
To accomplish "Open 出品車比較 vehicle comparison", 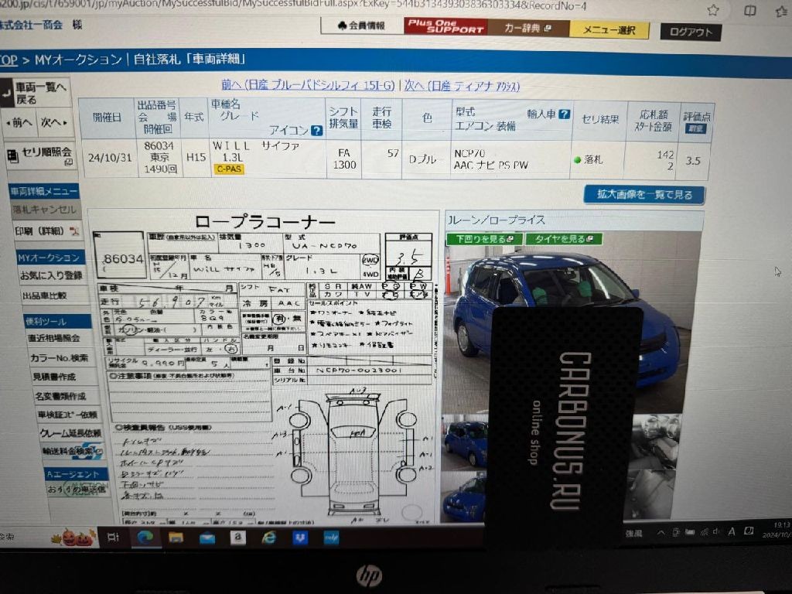I will tap(44, 295).
